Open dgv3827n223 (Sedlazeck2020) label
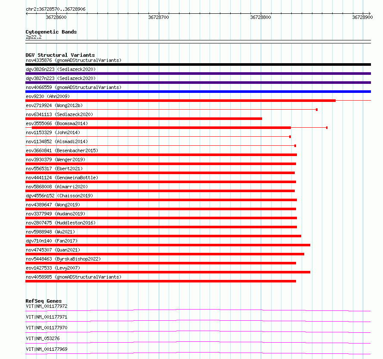This screenshot has width=383, height=359. (61, 78)
